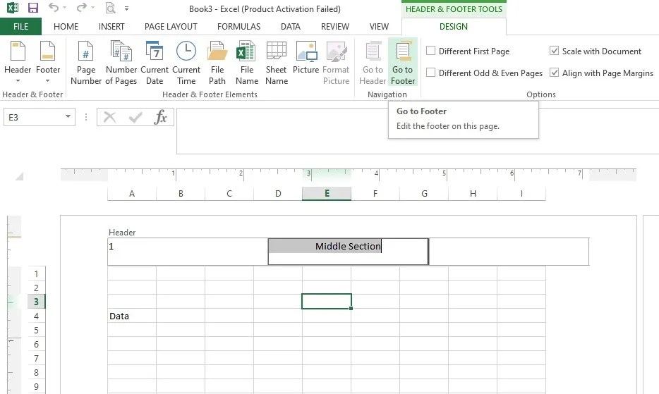Switch to the HOME tab

coord(66,27)
